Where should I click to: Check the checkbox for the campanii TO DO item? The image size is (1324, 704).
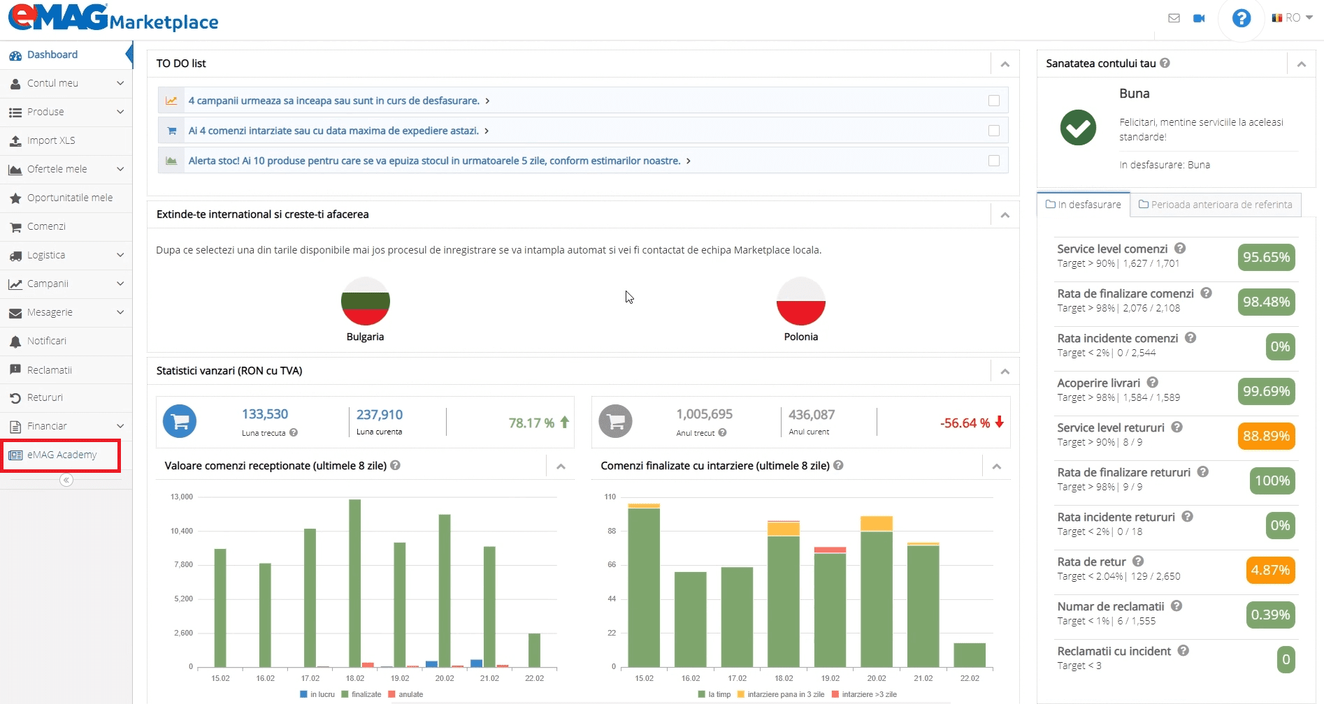pos(994,101)
